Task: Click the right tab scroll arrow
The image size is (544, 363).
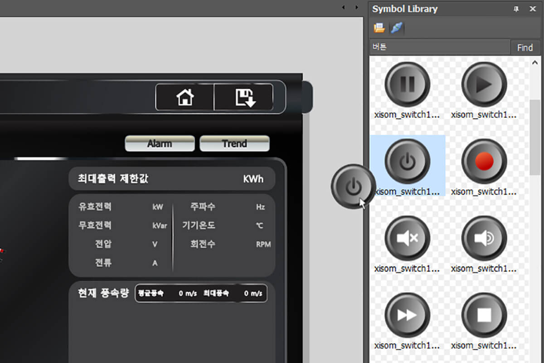Action: pyautogui.click(x=357, y=8)
